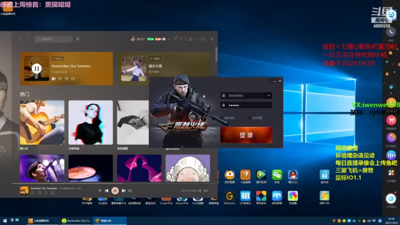400x225 pixels.
Task: Click next-track icon on Remember Our Summer card
Action: coord(53,79)
